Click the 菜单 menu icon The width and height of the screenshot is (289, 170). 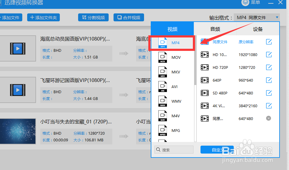245,2
